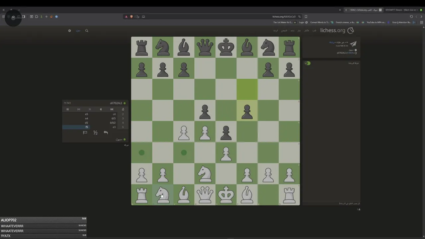This screenshot has height=239, width=425.
Task: Click the blue round extension icon
Action: pyautogui.click(x=56, y=17)
